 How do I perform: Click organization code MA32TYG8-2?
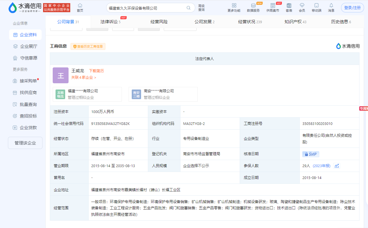click(x=194, y=124)
